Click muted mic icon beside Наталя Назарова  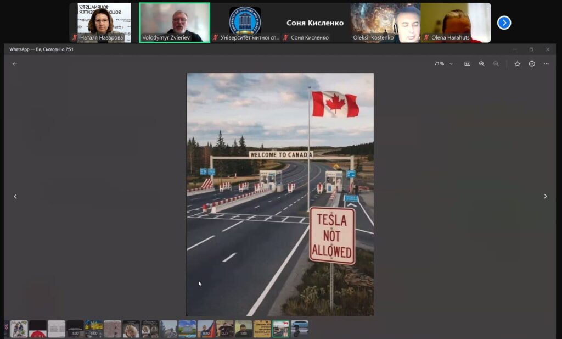75,37
